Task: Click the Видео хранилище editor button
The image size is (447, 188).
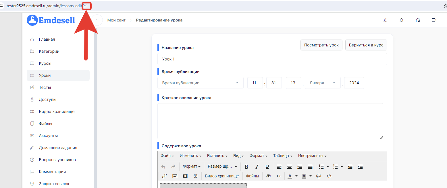Action: pos(222,176)
